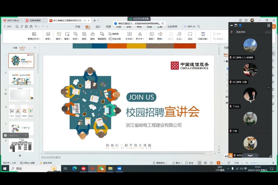Click the WordArt (艺术字) icon
The height and width of the screenshot is (185, 278).
(x=140, y=34)
